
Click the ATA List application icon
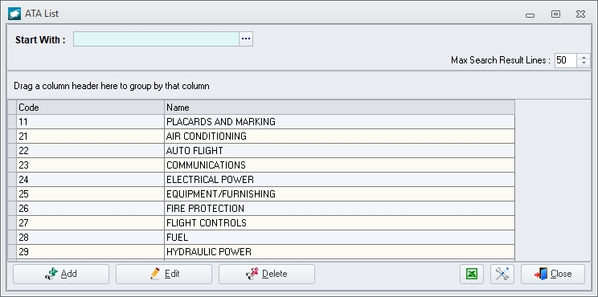pyautogui.click(x=14, y=14)
